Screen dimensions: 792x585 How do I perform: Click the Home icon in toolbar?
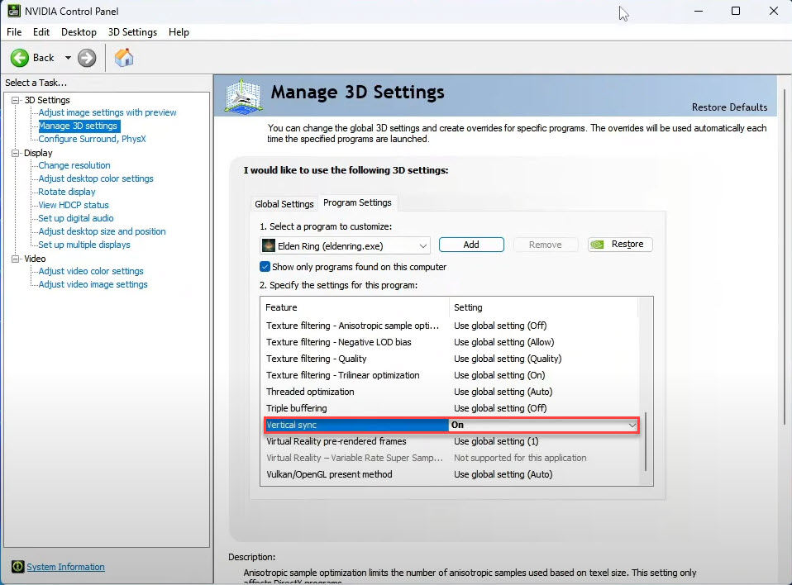pos(124,58)
